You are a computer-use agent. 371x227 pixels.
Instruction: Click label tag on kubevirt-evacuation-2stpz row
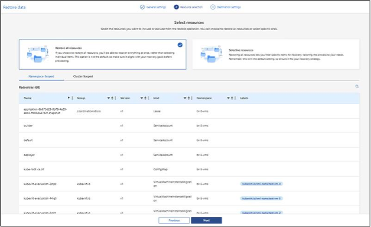point(262,184)
